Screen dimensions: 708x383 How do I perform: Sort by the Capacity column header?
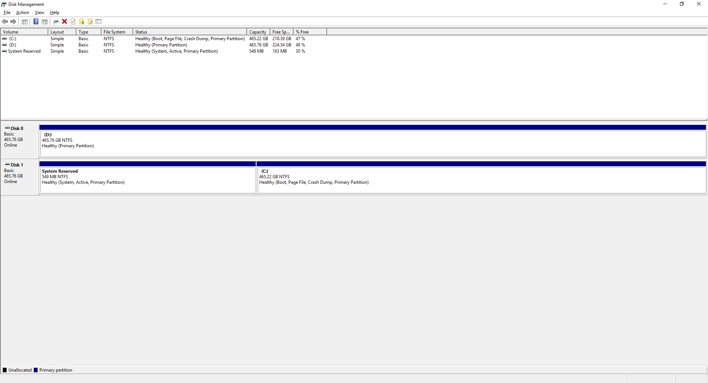click(x=258, y=32)
